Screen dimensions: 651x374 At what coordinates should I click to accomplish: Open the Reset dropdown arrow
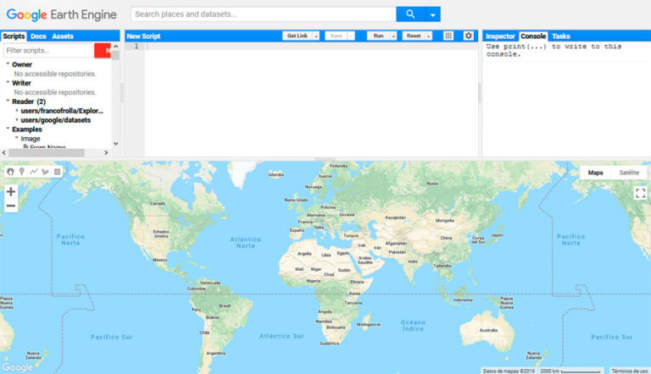pos(428,36)
